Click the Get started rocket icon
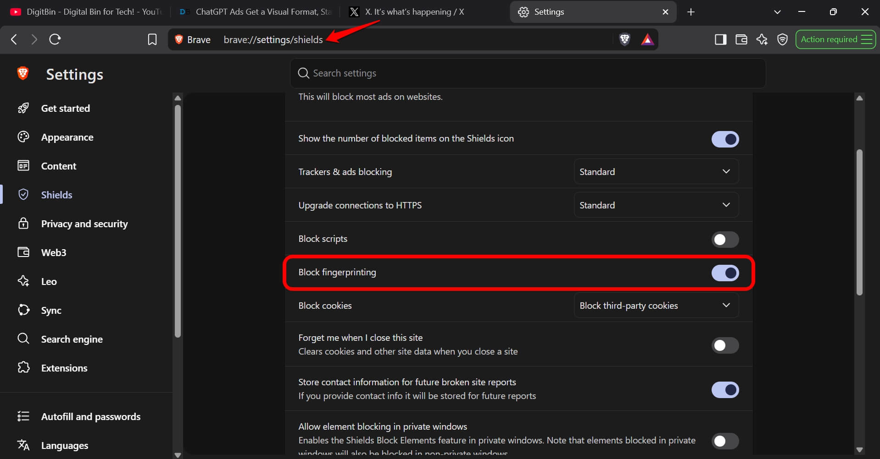880x459 pixels. pyautogui.click(x=23, y=108)
